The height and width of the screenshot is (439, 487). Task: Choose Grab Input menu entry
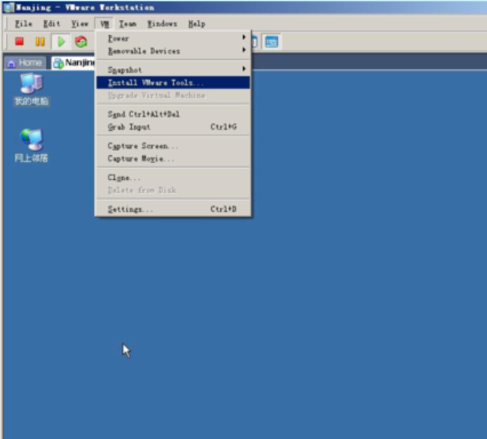173,127
